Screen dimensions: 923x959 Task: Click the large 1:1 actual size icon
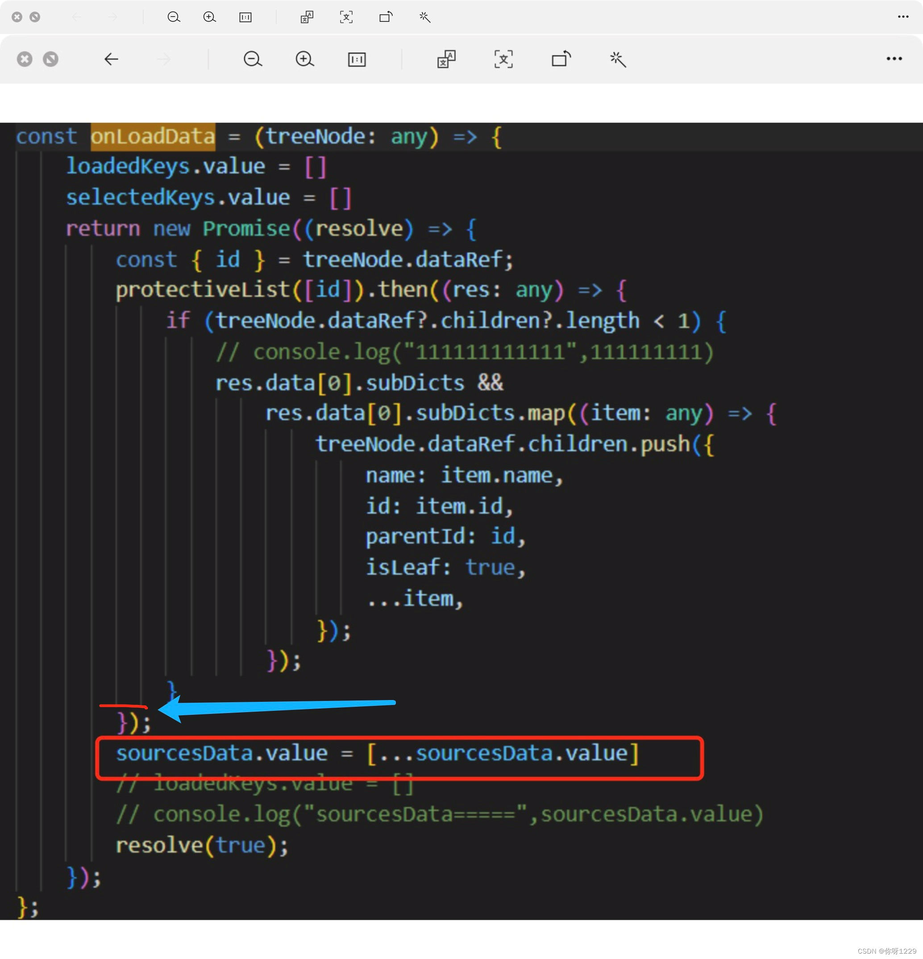point(357,60)
